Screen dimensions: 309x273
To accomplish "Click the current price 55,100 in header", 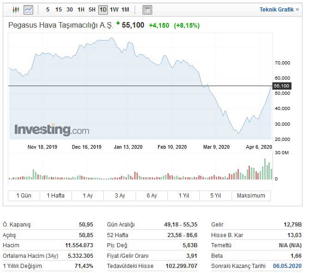I will [133, 25].
